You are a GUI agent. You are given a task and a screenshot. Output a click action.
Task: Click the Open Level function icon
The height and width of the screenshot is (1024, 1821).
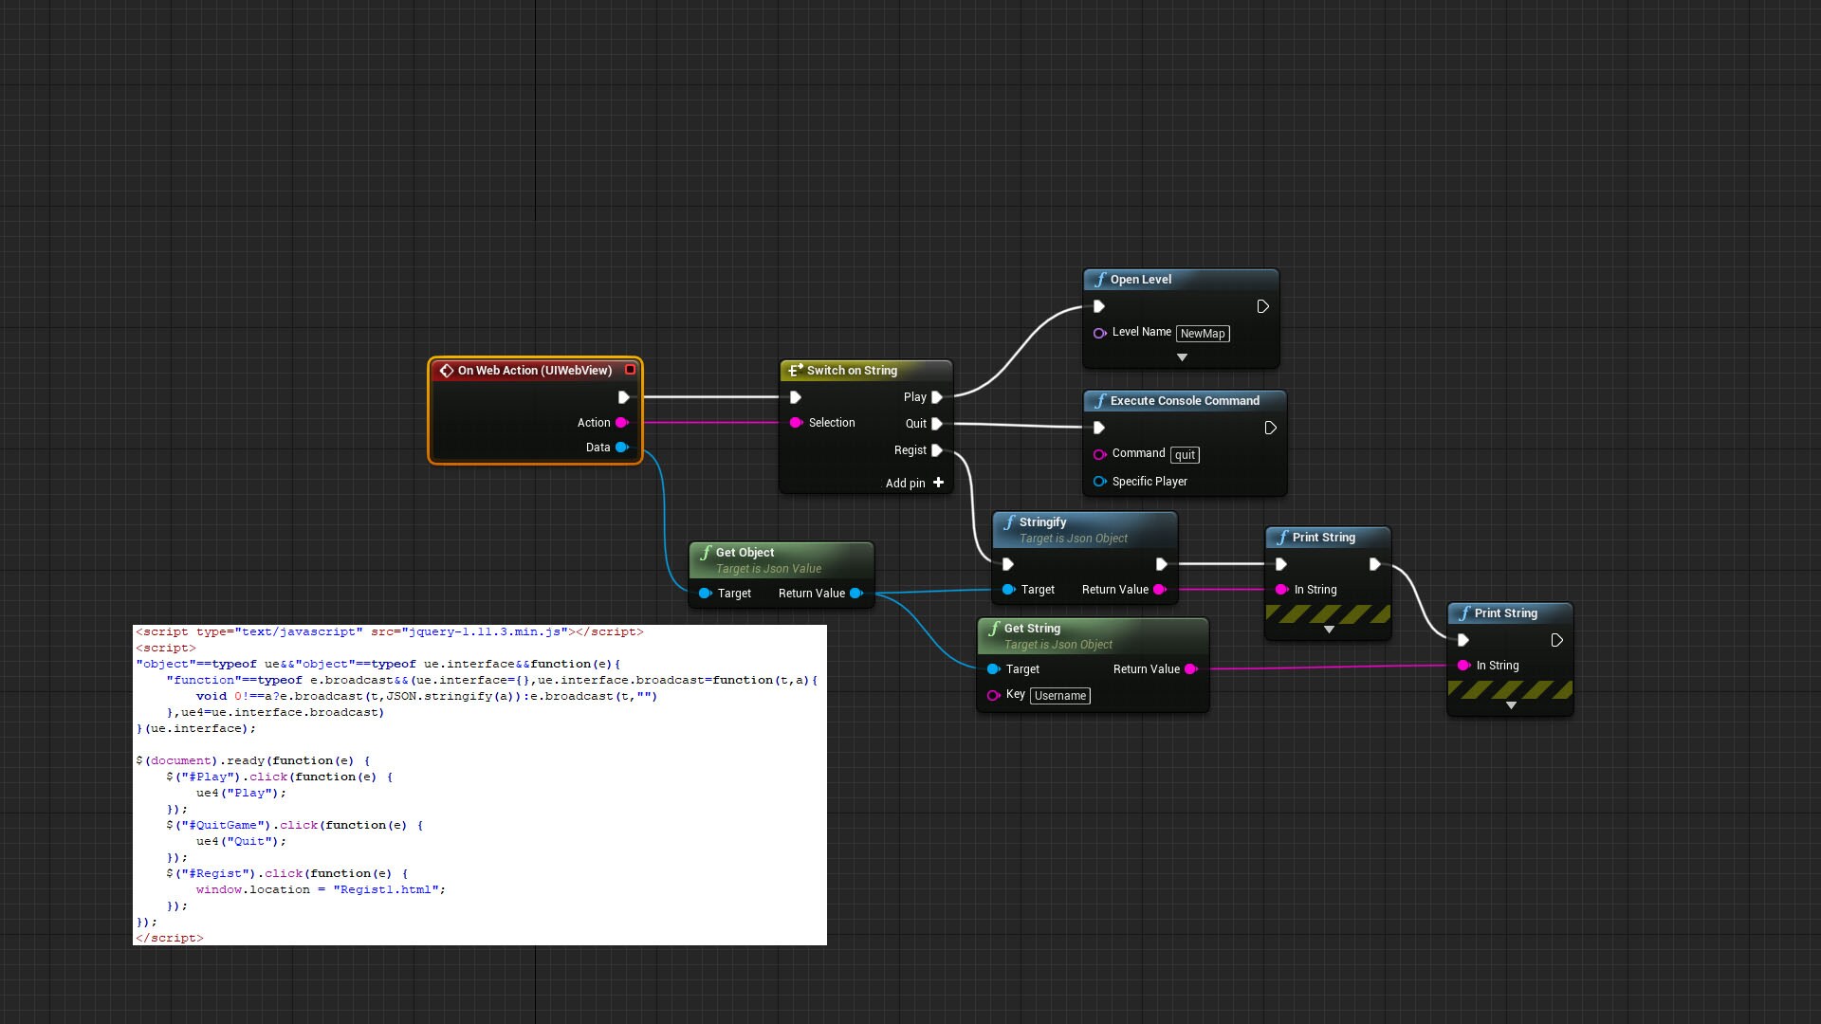tap(1100, 280)
